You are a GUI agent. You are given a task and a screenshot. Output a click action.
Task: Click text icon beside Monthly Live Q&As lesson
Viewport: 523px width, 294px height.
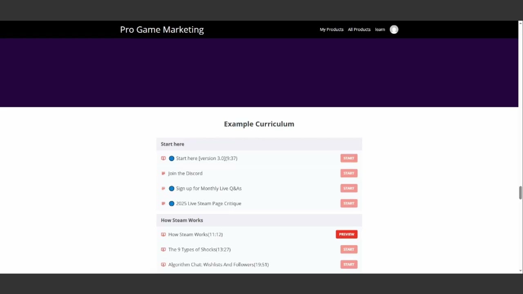point(163,189)
